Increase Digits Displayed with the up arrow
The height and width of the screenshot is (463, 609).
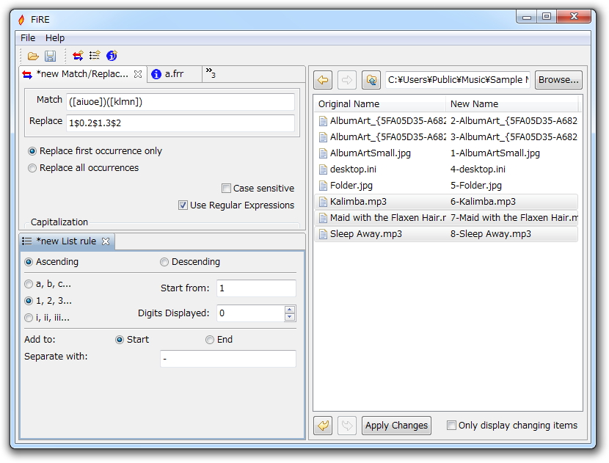click(289, 310)
